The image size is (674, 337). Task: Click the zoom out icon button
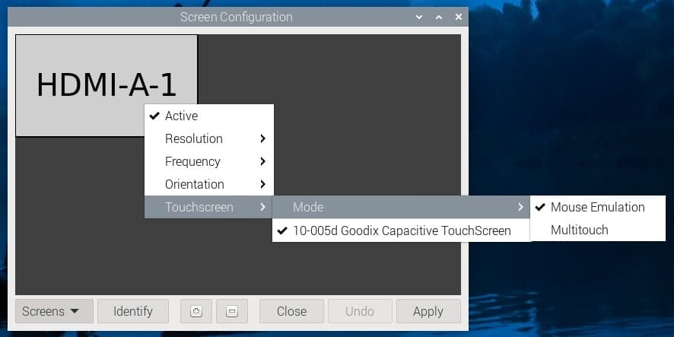tap(232, 311)
